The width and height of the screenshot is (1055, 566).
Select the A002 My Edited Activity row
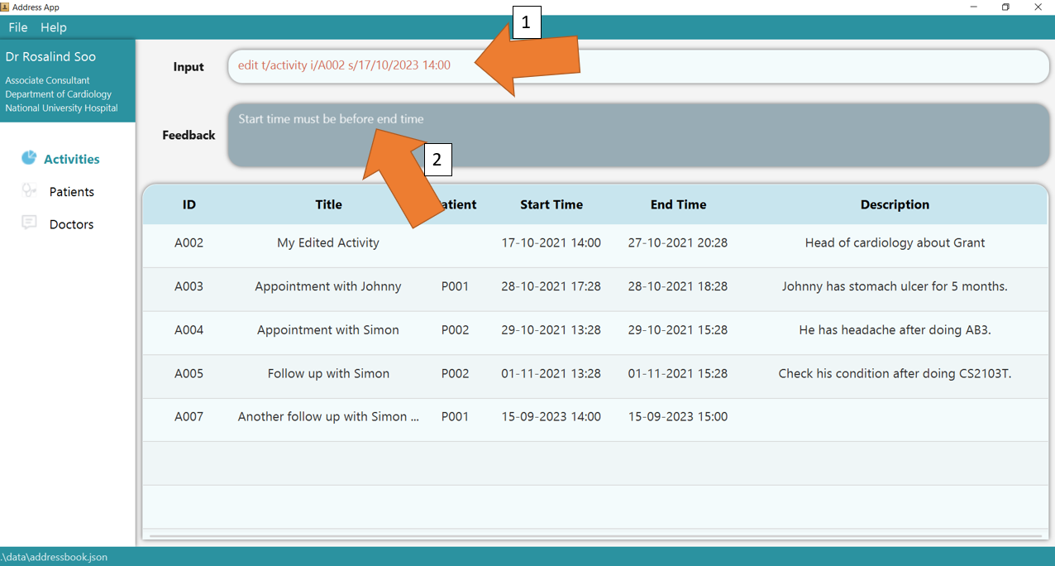328,243
